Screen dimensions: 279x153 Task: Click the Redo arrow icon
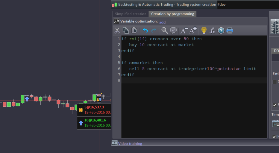[x=154, y=30]
